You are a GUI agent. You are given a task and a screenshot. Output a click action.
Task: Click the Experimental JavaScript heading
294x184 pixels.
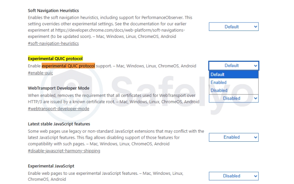[51, 166]
